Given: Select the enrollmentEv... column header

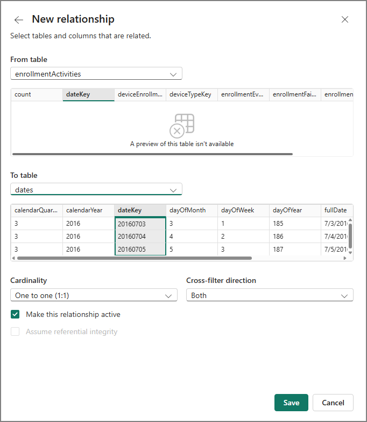Looking at the screenshot, I should pos(243,94).
